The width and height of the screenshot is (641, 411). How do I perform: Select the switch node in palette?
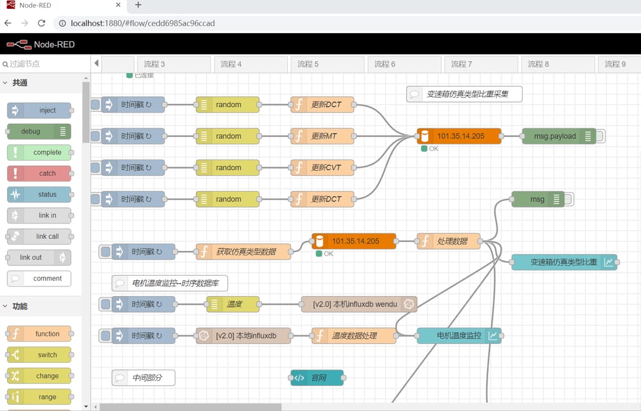(39, 355)
